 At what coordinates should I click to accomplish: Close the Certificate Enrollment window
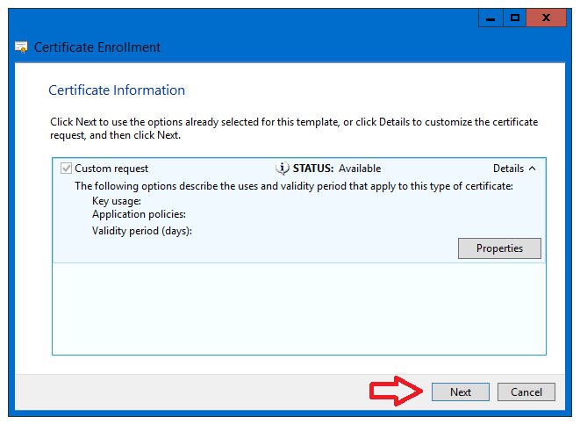click(546, 18)
